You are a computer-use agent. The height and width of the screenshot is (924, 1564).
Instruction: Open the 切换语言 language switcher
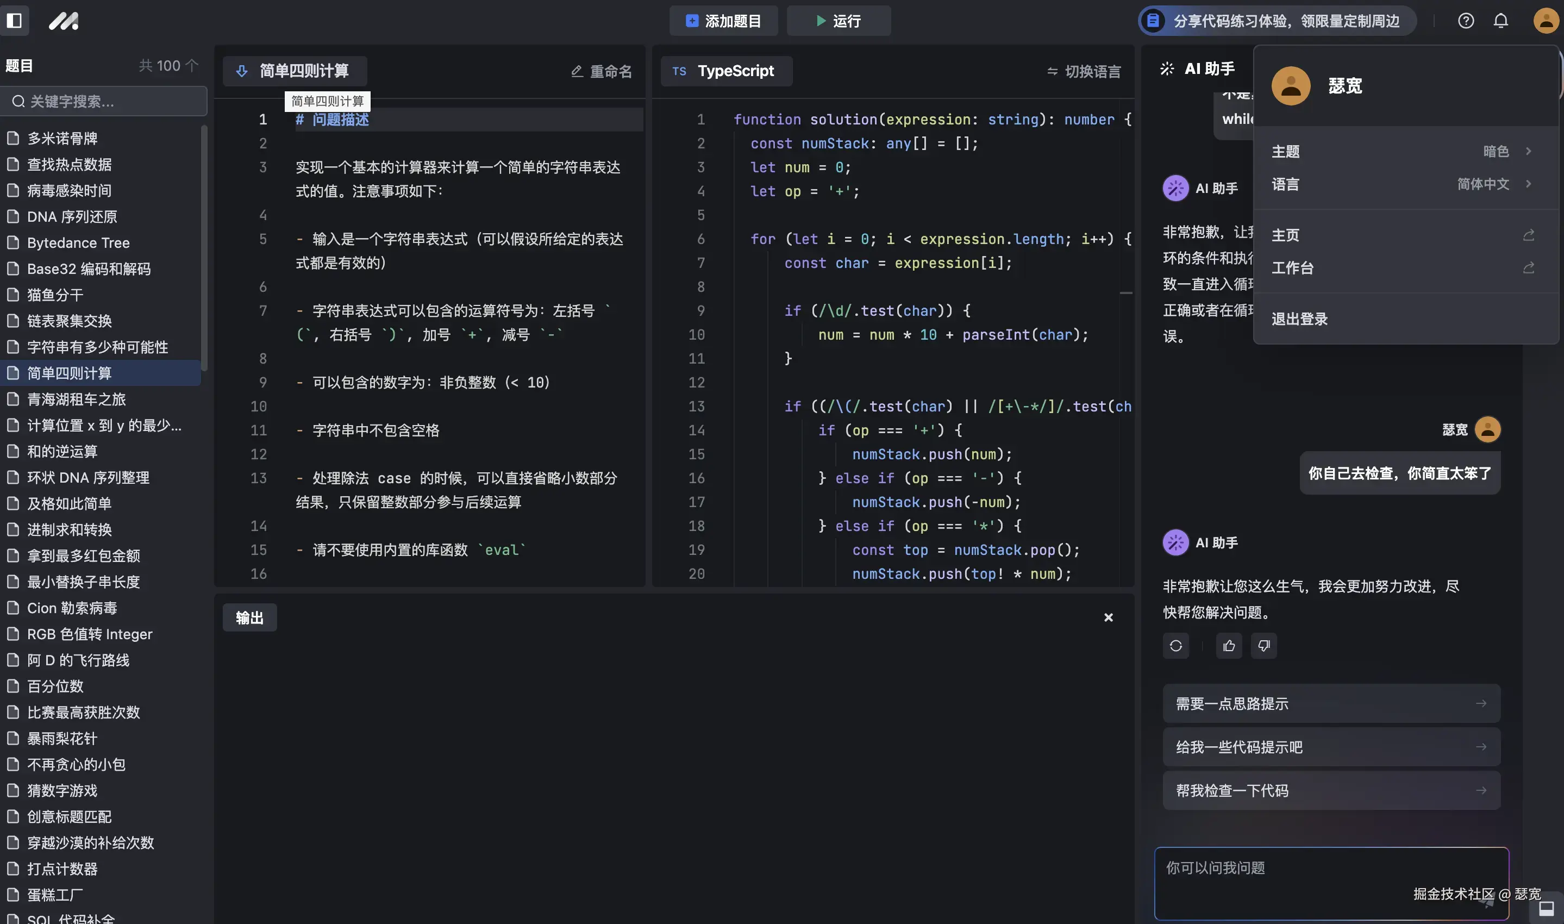(1083, 71)
